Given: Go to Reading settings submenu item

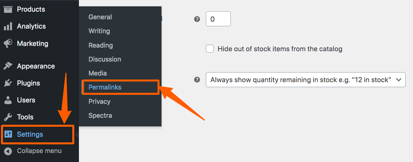Looking at the screenshot, I should click(101, 45).
